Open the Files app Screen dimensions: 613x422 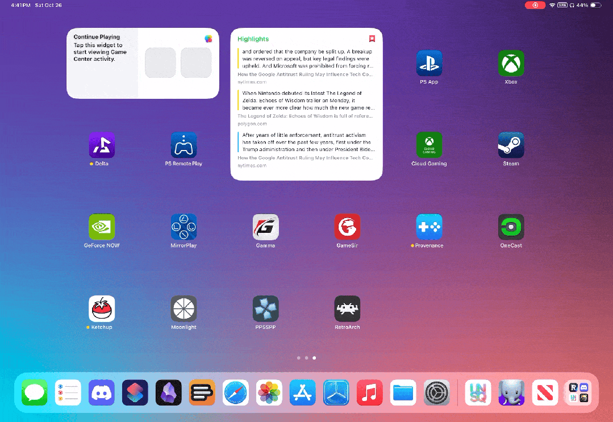pos(403,392)
